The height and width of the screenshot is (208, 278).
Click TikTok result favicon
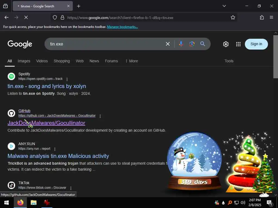[x=11, y=185]
